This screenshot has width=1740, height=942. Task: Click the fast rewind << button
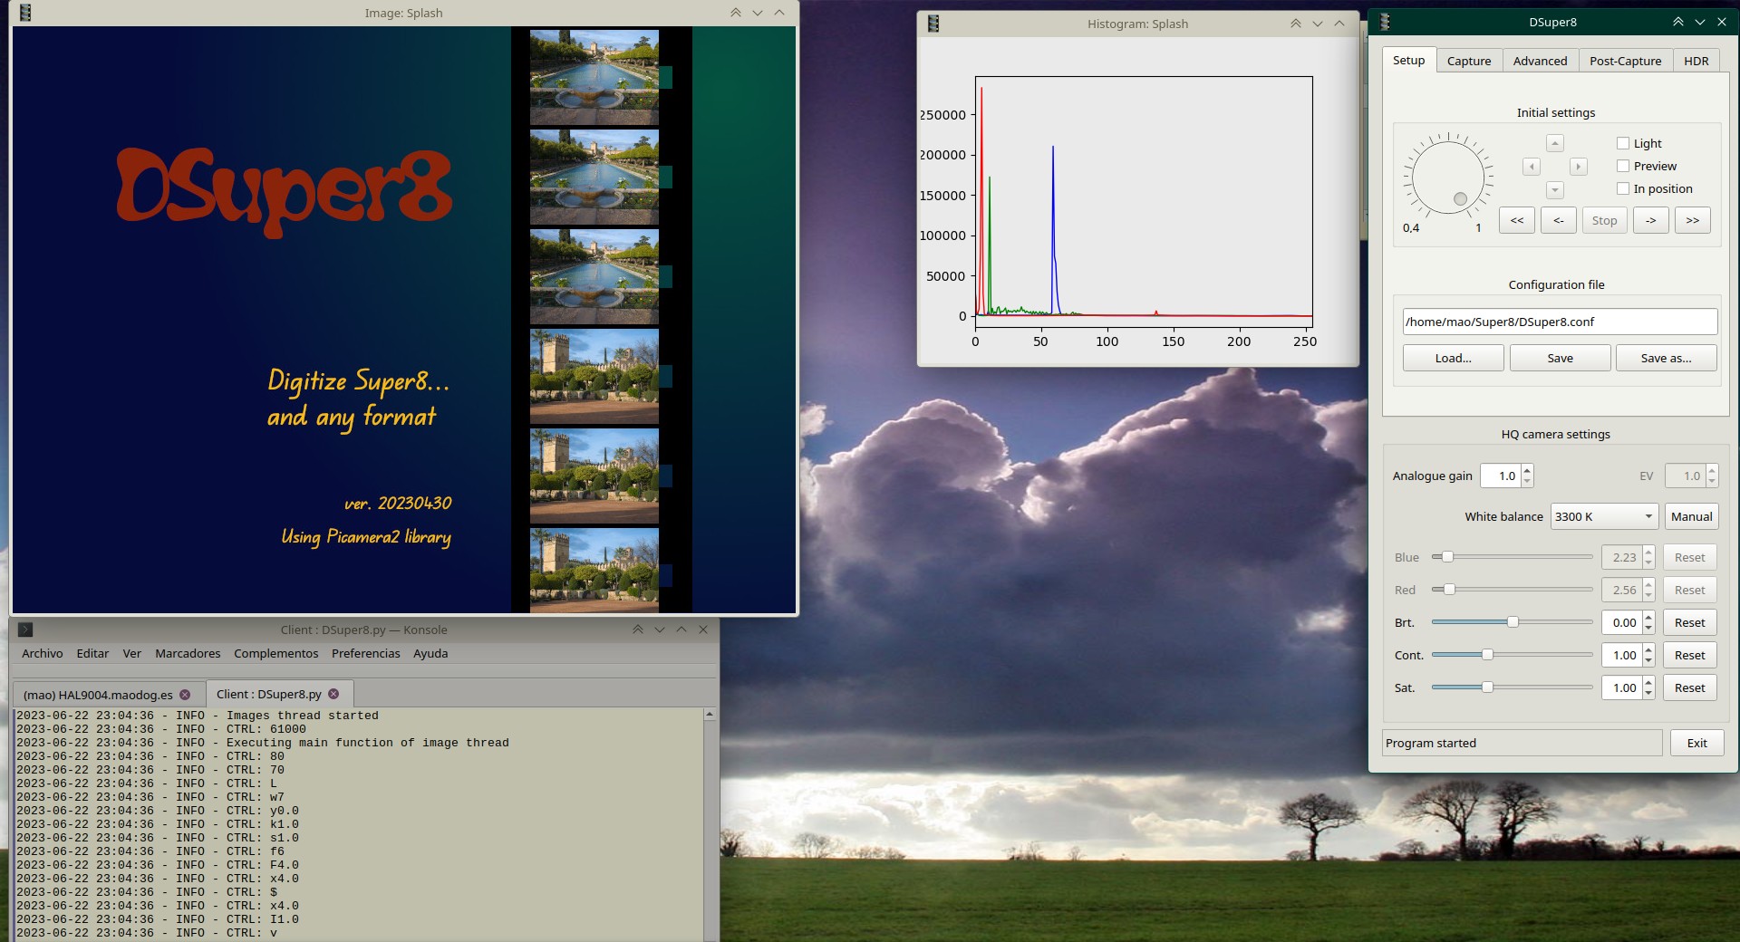tap(1517, 220)
